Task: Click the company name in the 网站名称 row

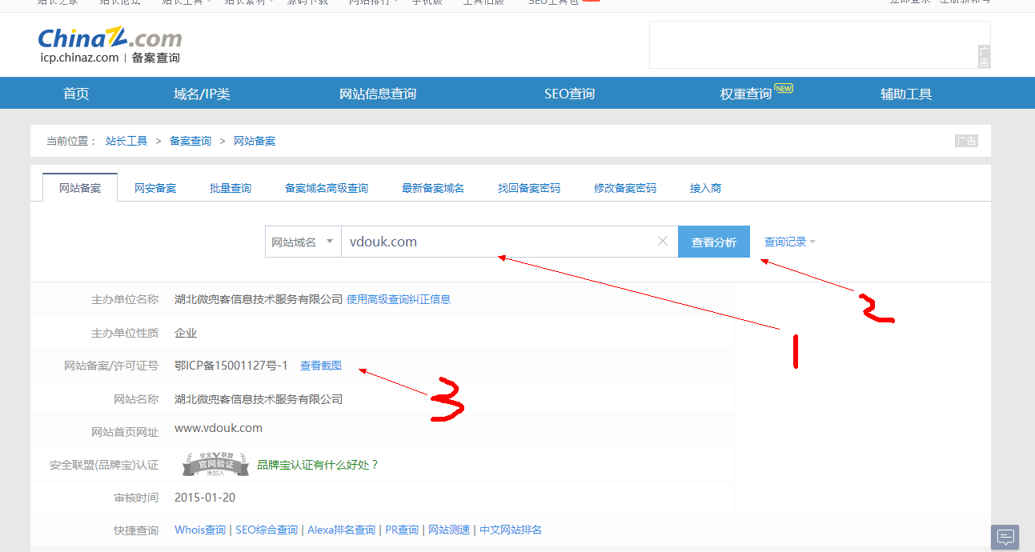Action: coord(259,399)
